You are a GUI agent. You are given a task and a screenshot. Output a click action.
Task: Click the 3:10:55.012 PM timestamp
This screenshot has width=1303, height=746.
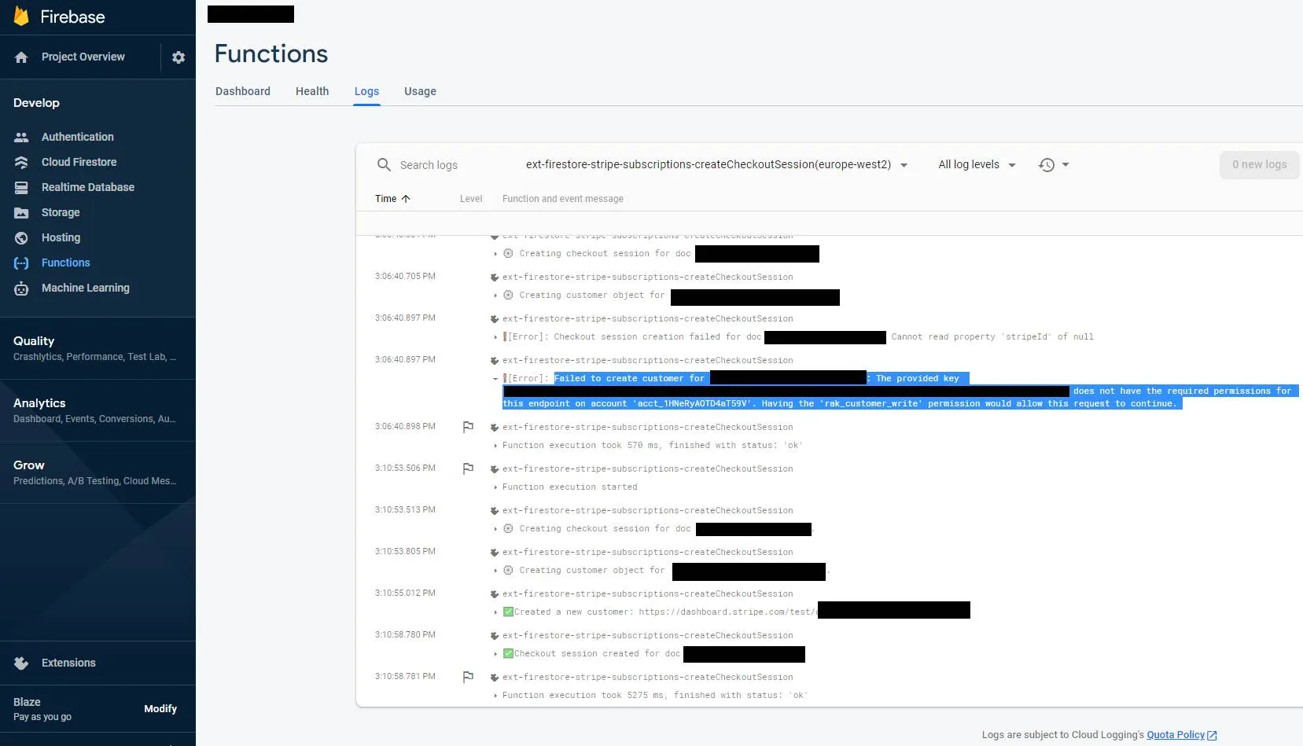pyautogui.click(x=405, y=593)
